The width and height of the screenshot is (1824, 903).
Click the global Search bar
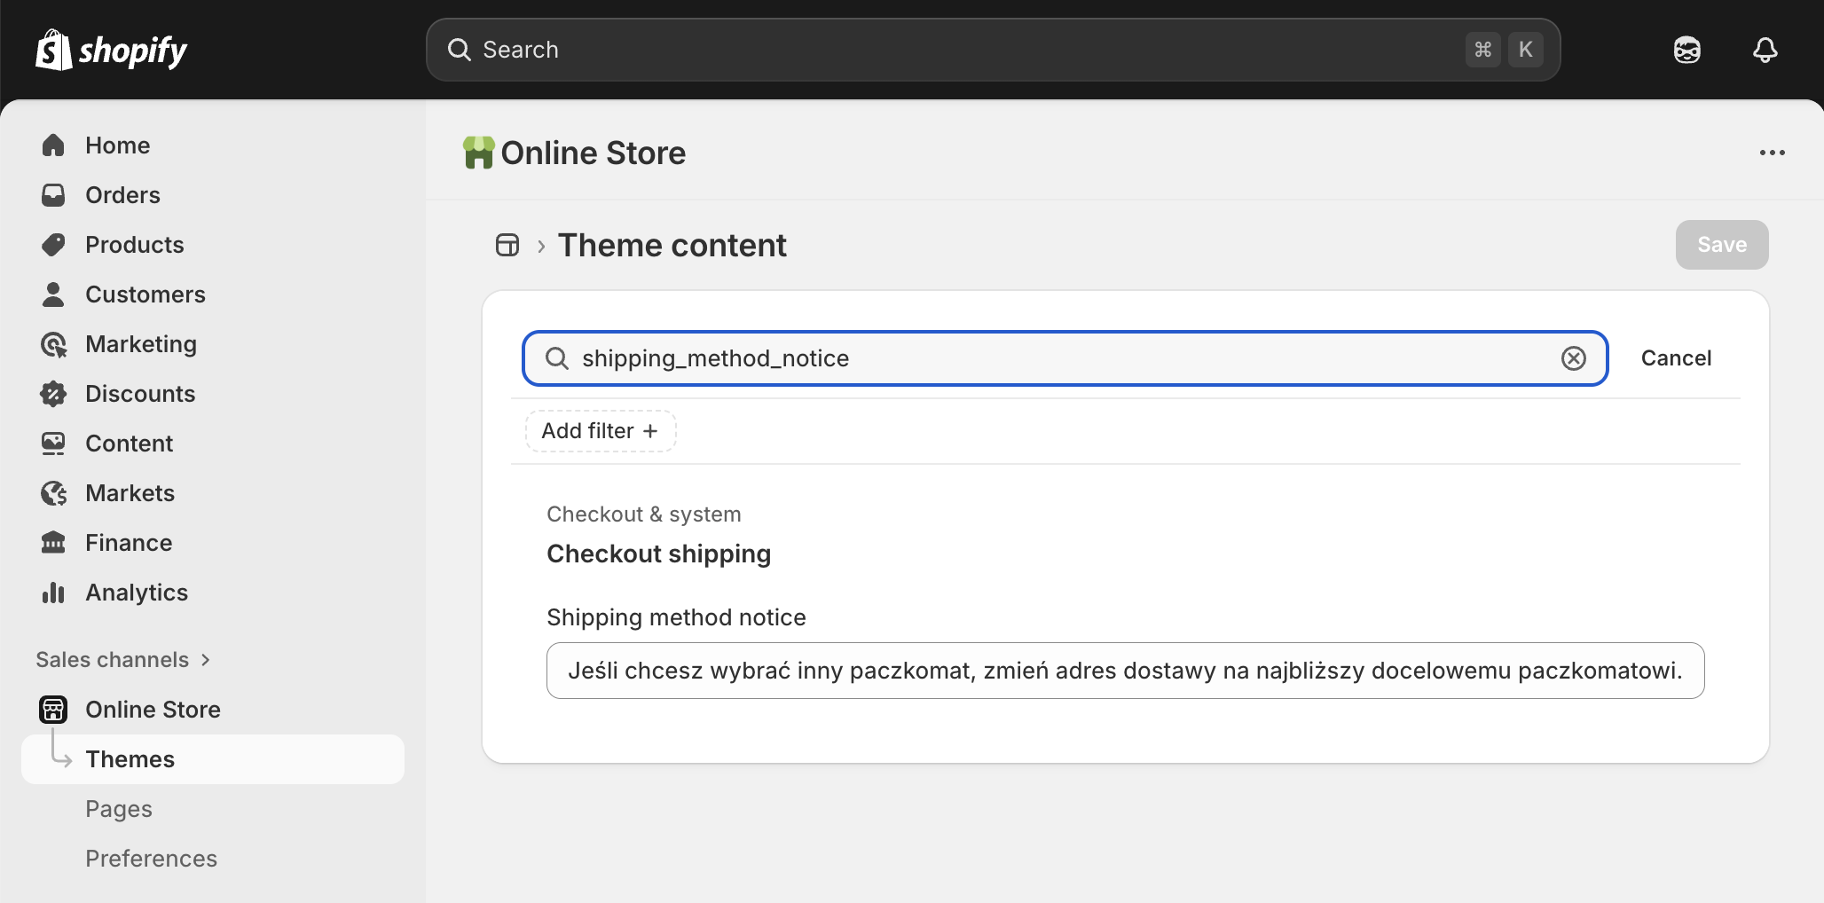[993, 50]
